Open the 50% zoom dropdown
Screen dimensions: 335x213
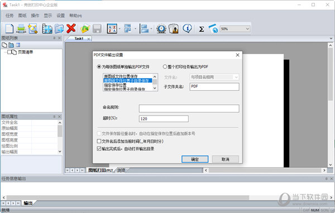(x=247, y=28)
